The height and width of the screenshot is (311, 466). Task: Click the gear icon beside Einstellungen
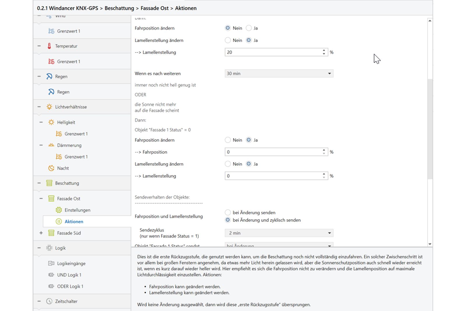[x=59, y=210]
